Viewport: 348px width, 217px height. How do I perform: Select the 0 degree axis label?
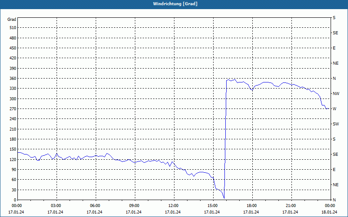tap(15, 200)
